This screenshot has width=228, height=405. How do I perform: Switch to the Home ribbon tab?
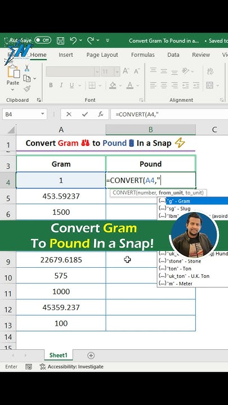point(38,55)
